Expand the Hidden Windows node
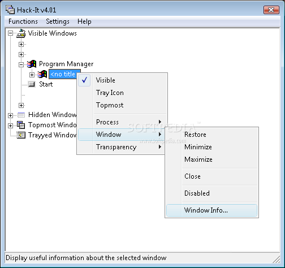 coord(11,115)
